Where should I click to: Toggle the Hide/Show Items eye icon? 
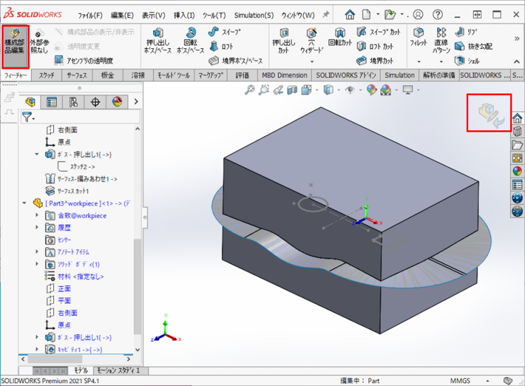(x=350, y=89)
